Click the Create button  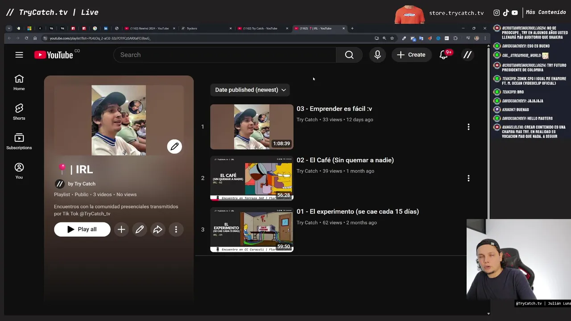coord(411,55)
